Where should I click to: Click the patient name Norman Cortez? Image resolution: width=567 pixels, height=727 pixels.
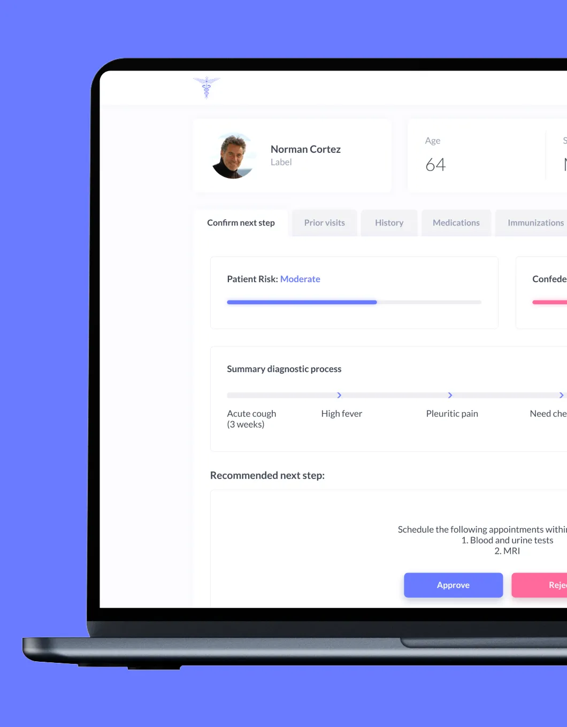305,149
